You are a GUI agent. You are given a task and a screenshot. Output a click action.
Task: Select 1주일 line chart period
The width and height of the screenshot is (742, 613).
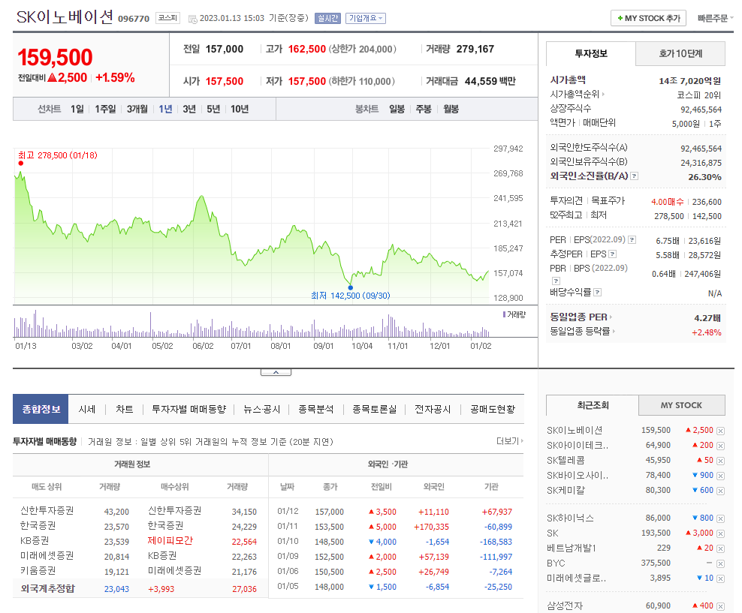point(105,110)
